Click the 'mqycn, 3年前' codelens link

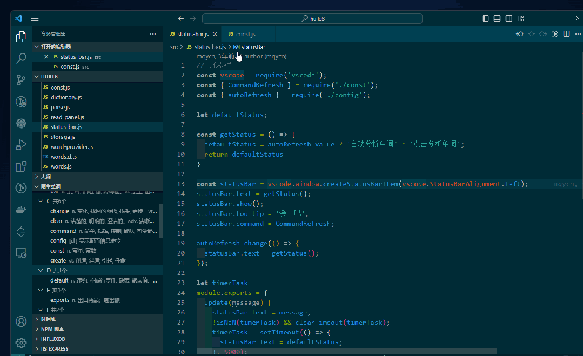[215, 57]
